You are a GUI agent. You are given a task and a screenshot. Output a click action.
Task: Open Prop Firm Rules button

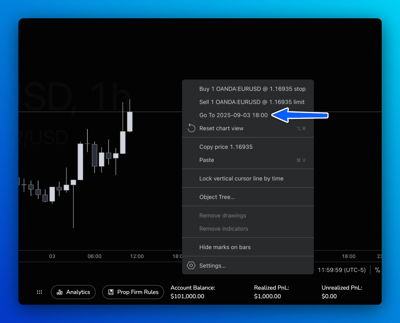133,292
